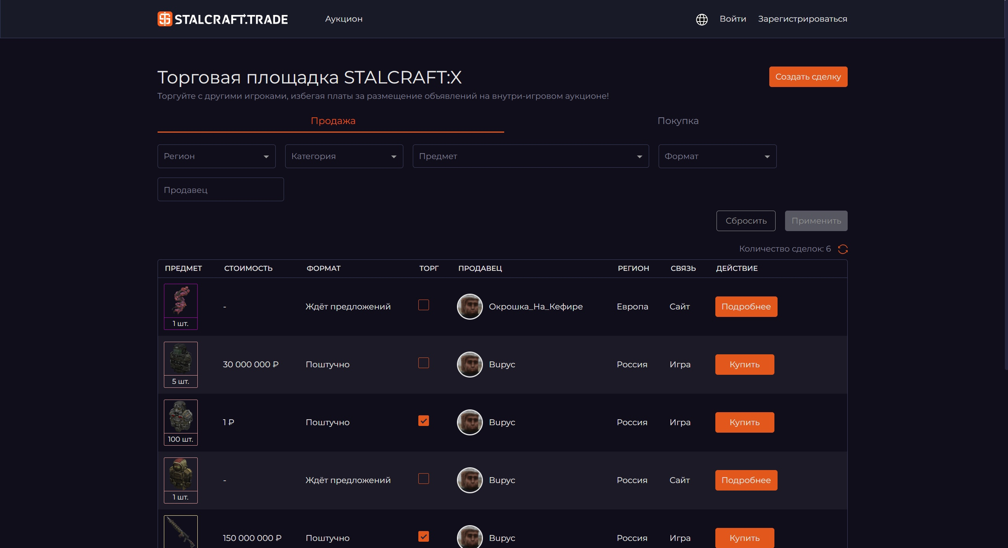1008x548 pixels.
Task: Switch to the Продажа tab
Action: (x=333, y=121)
